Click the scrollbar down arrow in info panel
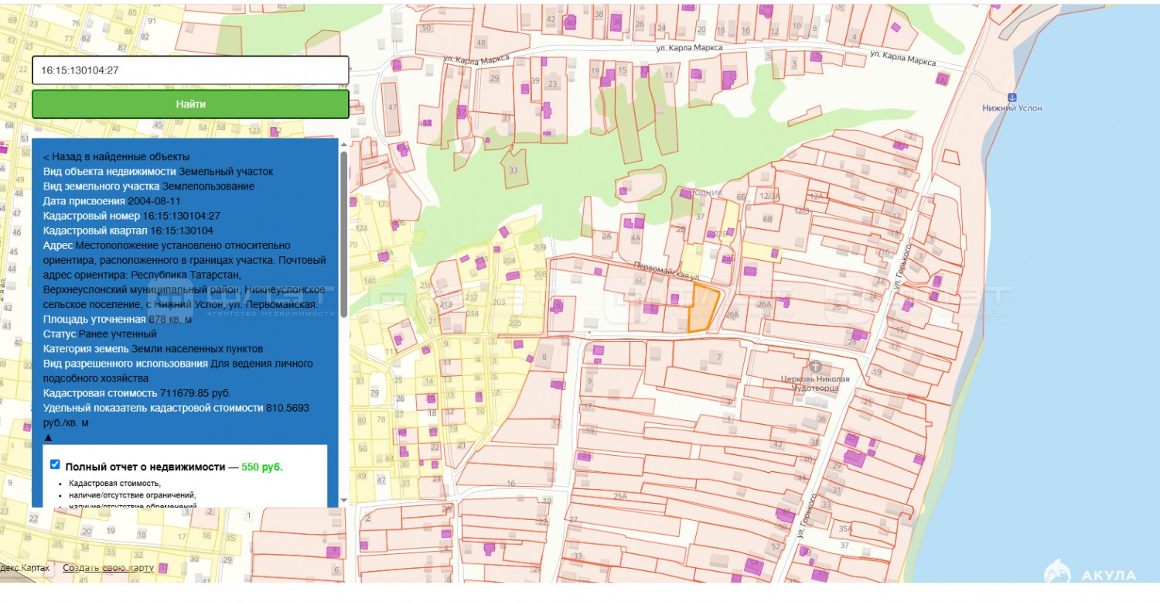 pos(343,500)
